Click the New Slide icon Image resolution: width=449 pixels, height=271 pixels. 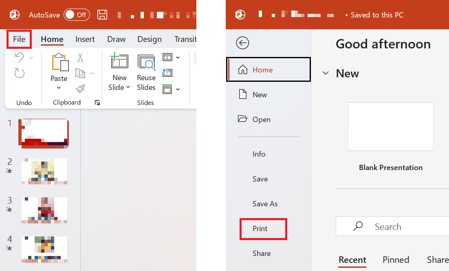point(119,61)
